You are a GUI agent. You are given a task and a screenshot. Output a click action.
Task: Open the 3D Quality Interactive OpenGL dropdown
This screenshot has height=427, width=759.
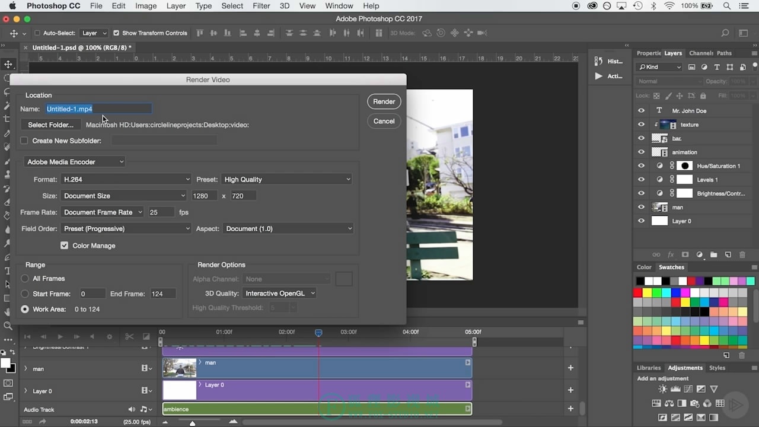(279, 293)
